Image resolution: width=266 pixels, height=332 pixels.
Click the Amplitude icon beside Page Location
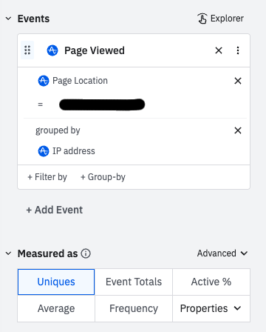[x=44, y=81]
